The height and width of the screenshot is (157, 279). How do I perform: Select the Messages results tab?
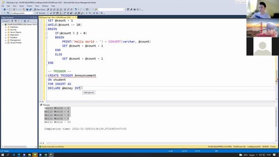(45, 105)
